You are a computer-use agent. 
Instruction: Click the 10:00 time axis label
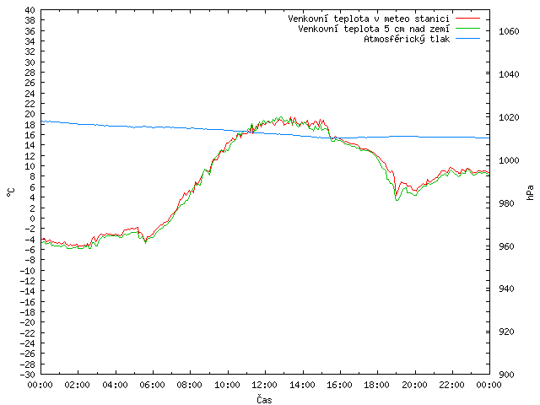(x=227, y=385)
